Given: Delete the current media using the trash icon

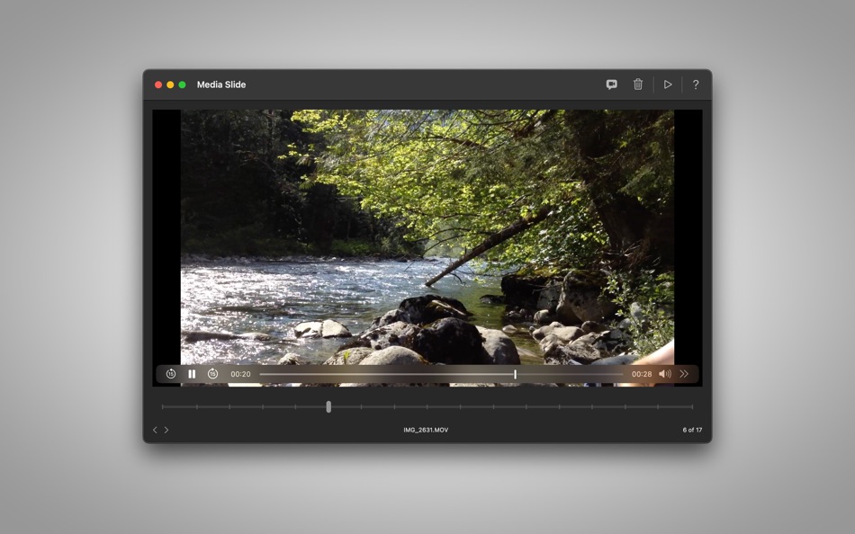Looking at the screenshot, I should tap(638, 84).
